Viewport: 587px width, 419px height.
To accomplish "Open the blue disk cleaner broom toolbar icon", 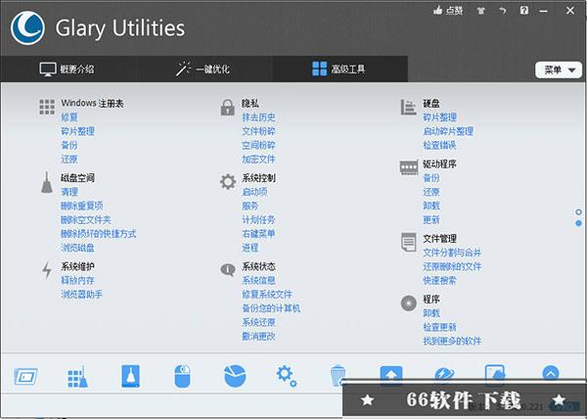I will pyautogui.click(x=131, y=376).
